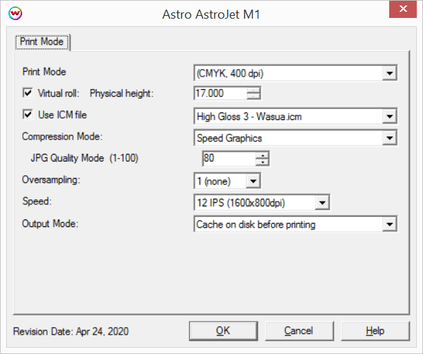Screen dimensions: 423x354
Task: Click the Speed: label
Action: [x=37, y=201]
